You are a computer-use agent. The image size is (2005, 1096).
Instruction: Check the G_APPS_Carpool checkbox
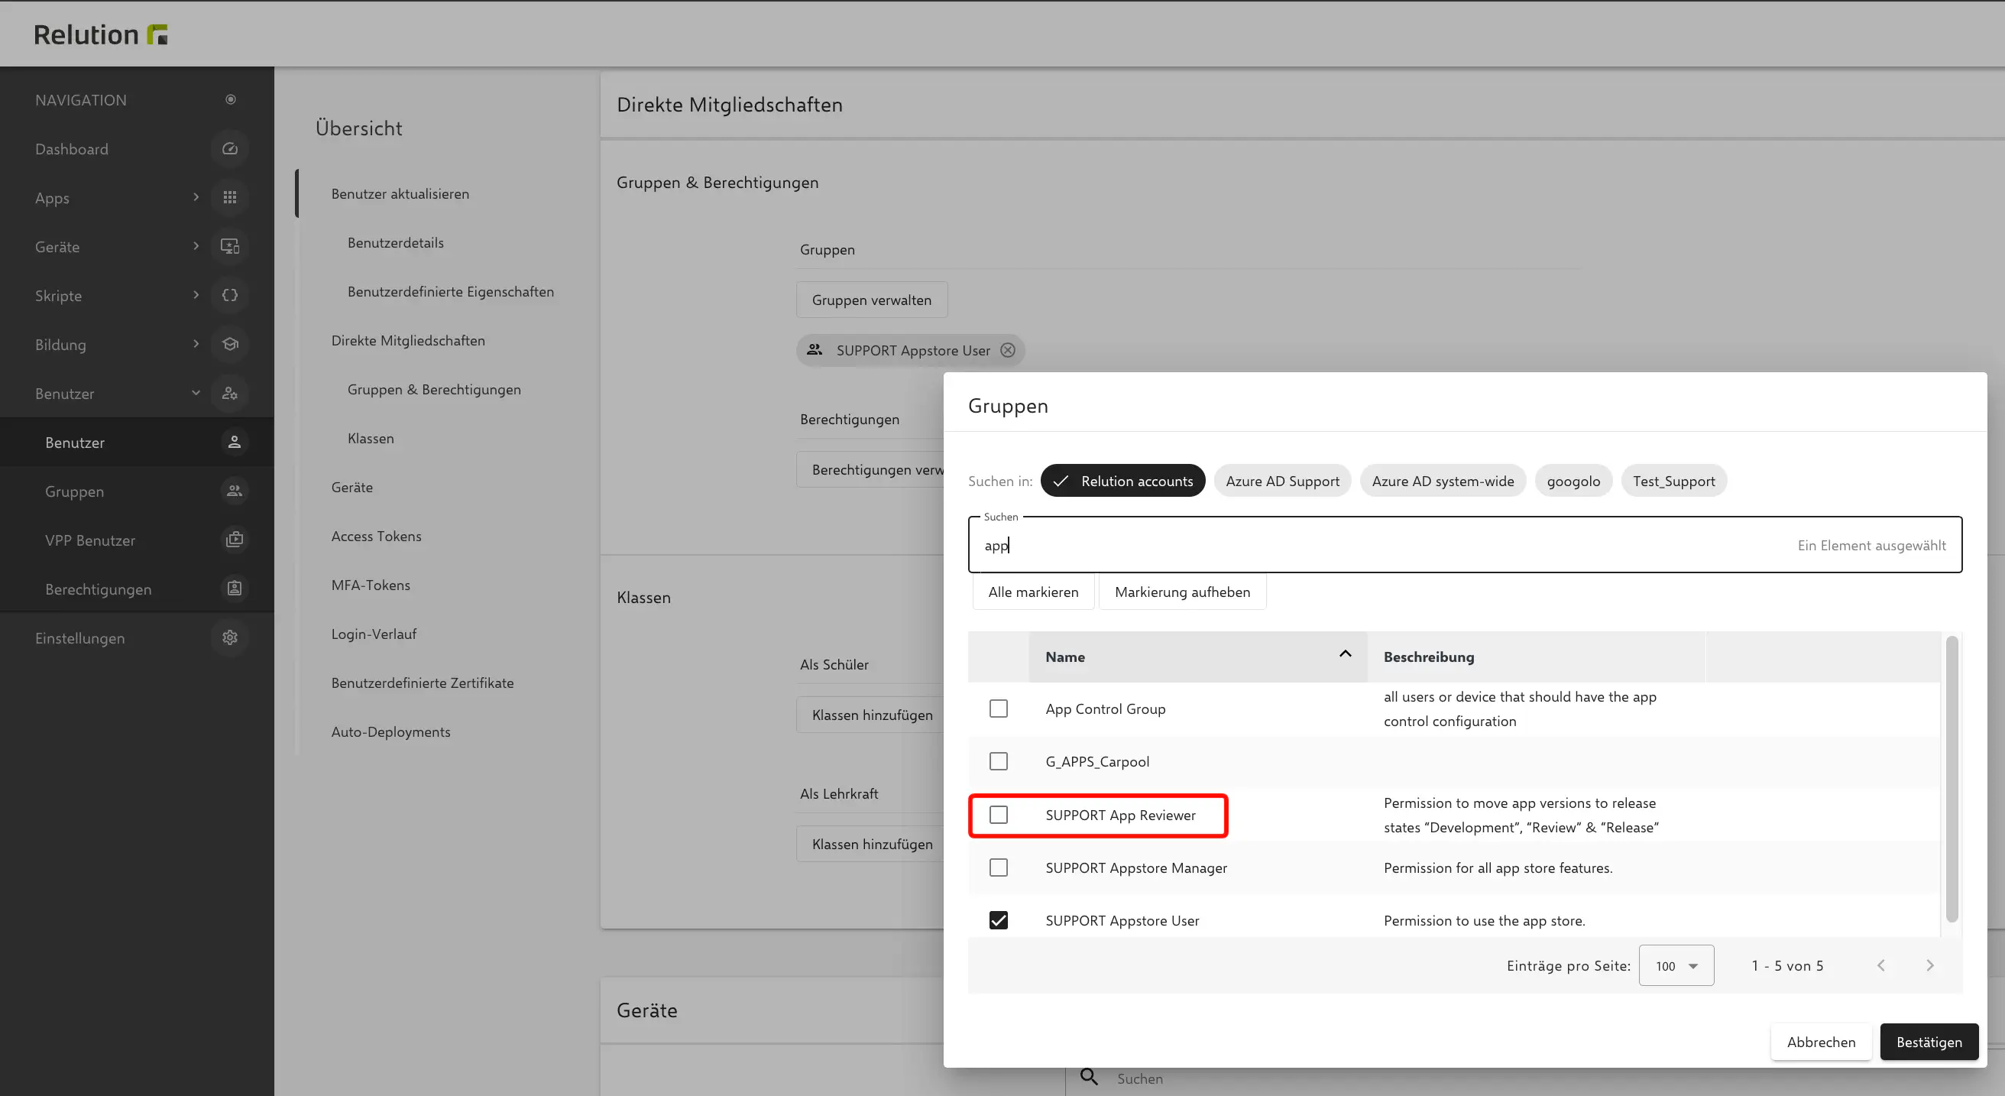coord(998,761)
